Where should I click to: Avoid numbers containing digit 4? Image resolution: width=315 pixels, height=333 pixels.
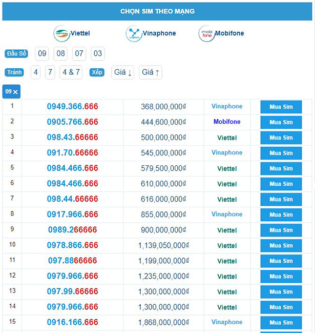click(x=36, y=72)
